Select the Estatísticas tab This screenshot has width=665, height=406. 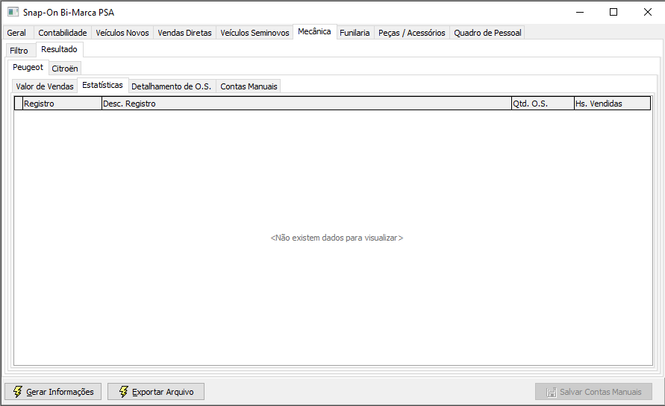(x=103, y=85)
